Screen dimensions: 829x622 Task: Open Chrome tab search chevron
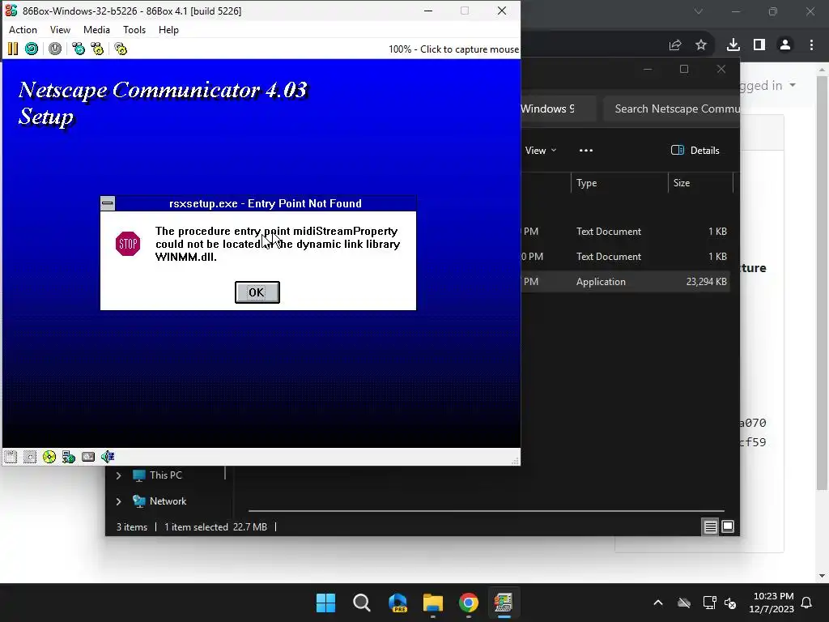[699, 11]
